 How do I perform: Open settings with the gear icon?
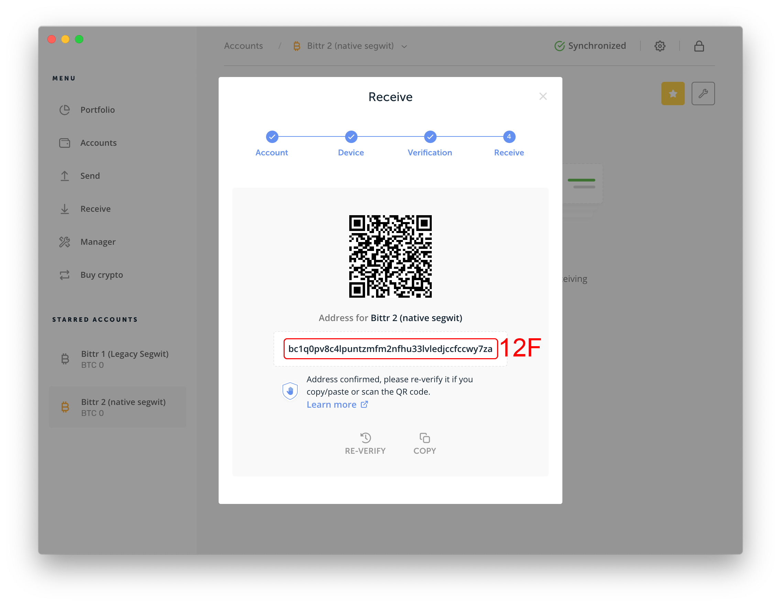click(660, 46)
